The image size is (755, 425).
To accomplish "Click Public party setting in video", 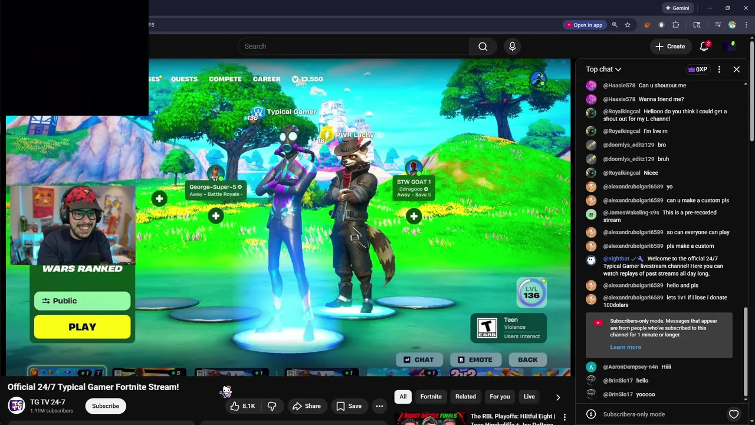I will [82, 301].
